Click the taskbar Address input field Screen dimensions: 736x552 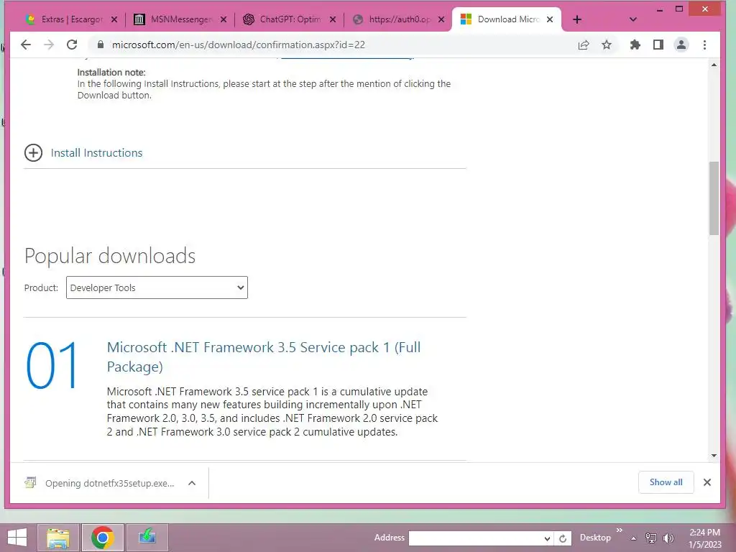pyautogui.click(x=474, y=538)
